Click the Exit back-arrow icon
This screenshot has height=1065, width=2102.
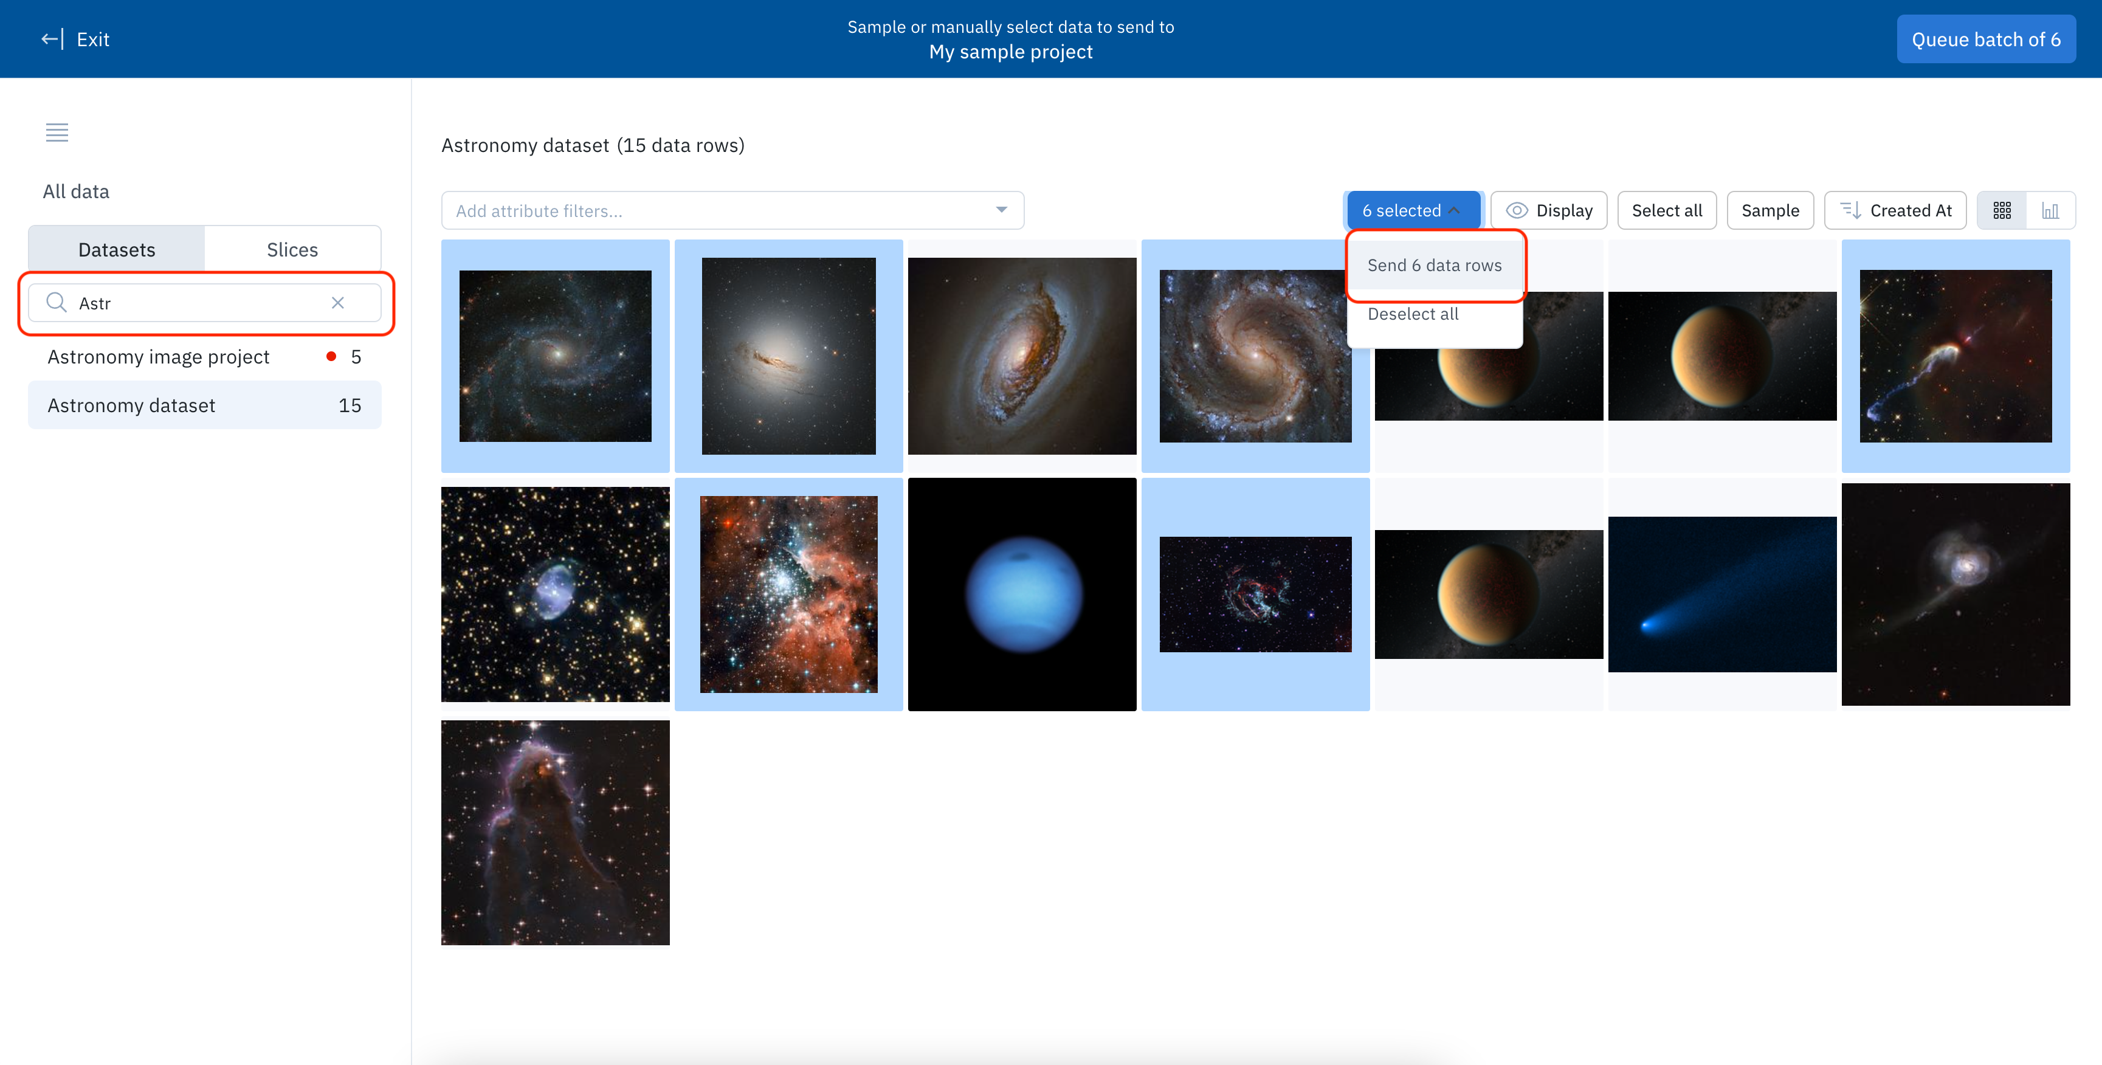[52, 39]
